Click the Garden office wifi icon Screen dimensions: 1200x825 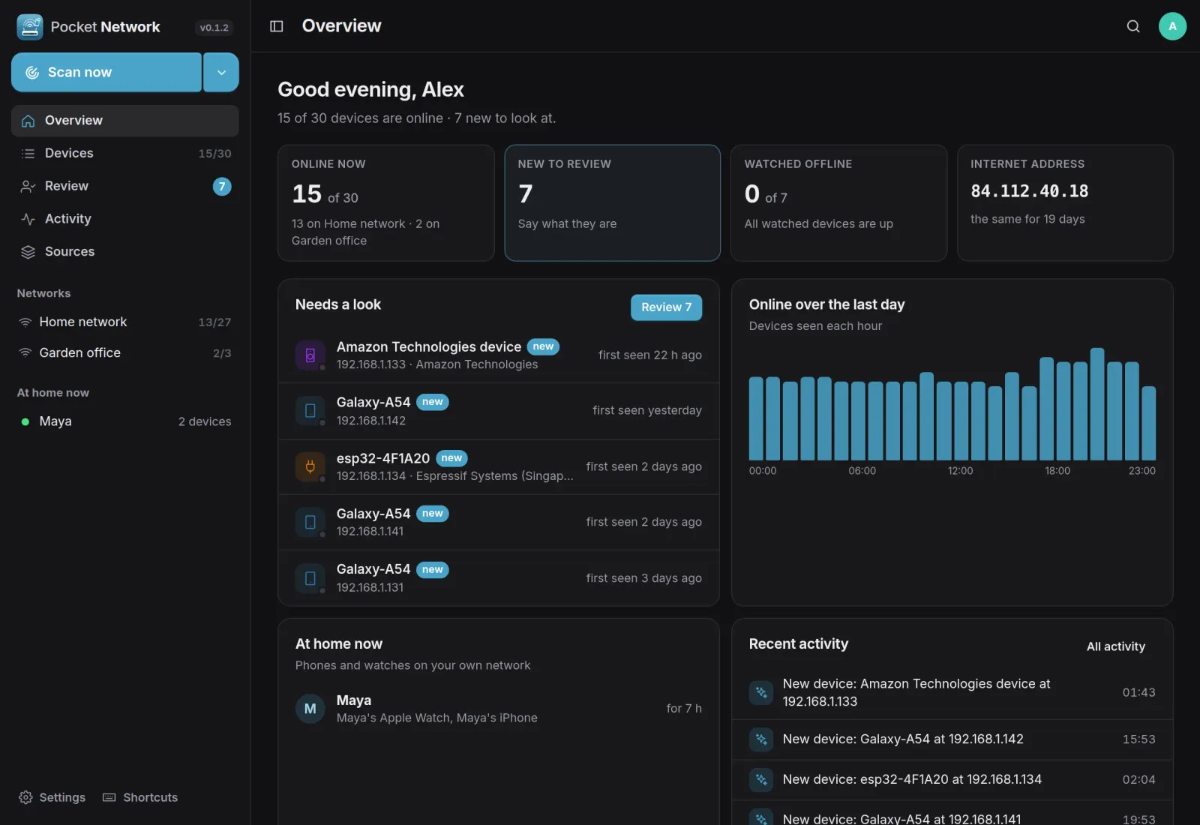25,352
